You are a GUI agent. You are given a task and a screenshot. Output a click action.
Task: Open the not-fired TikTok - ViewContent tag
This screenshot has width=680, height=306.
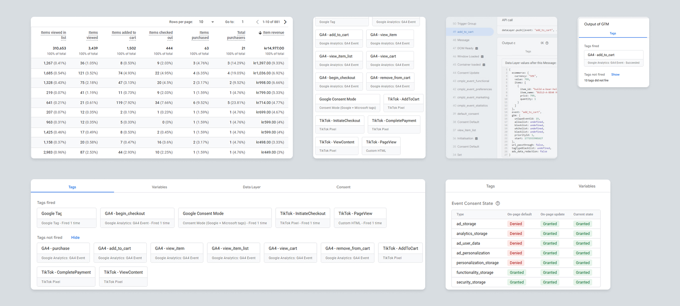(123, 276)
